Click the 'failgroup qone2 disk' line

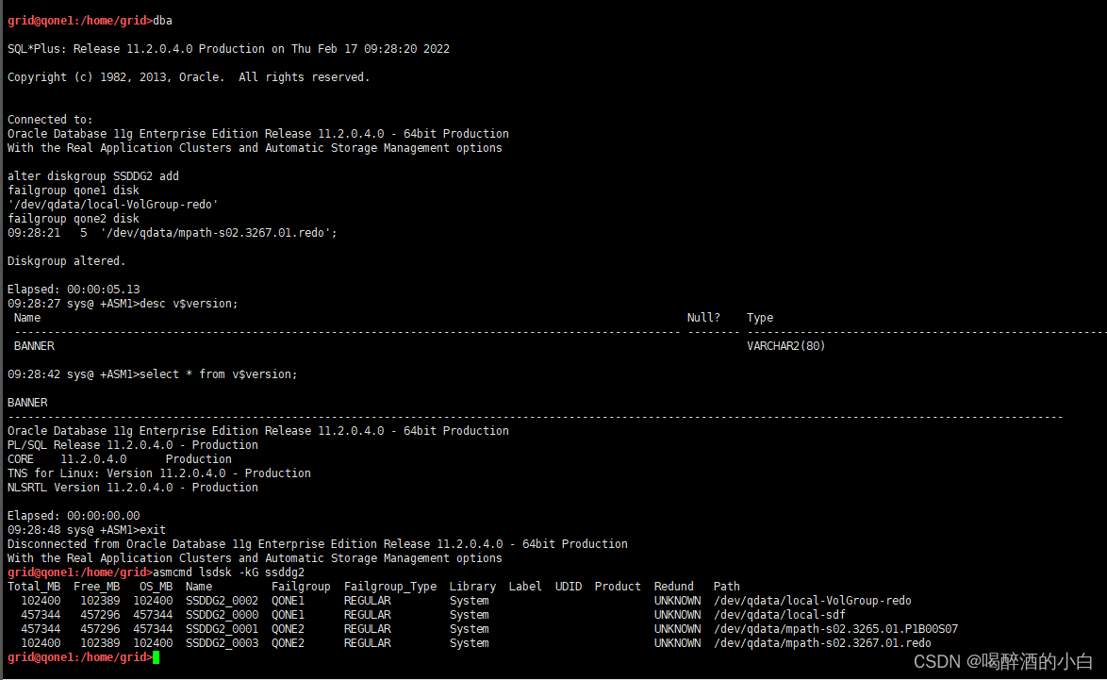[74, 218]
